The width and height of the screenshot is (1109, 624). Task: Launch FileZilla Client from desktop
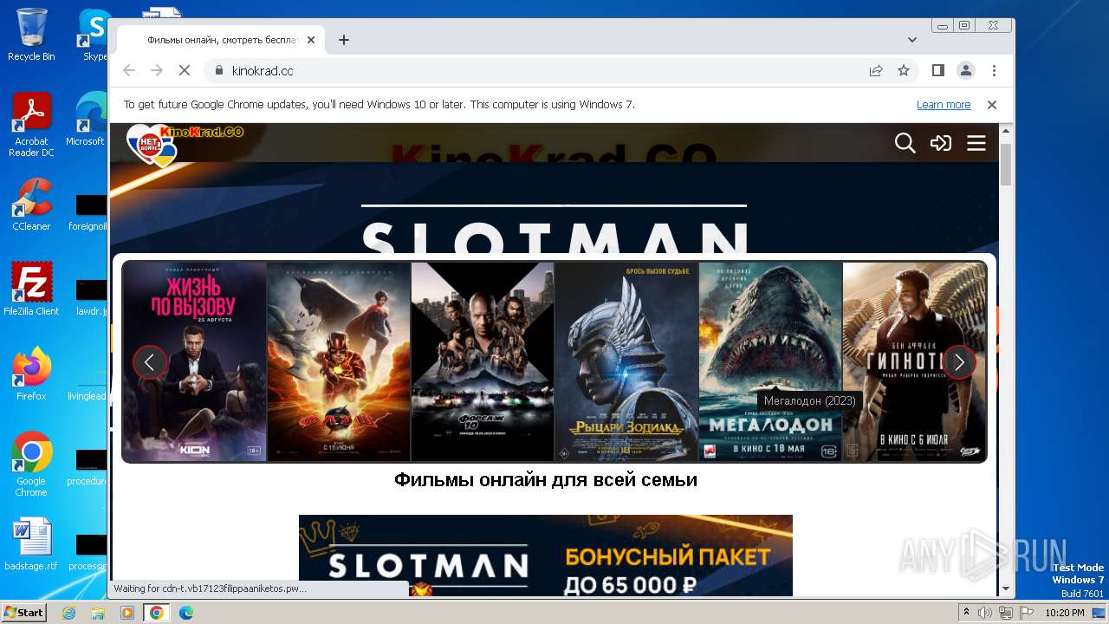[x=31, y=289]
